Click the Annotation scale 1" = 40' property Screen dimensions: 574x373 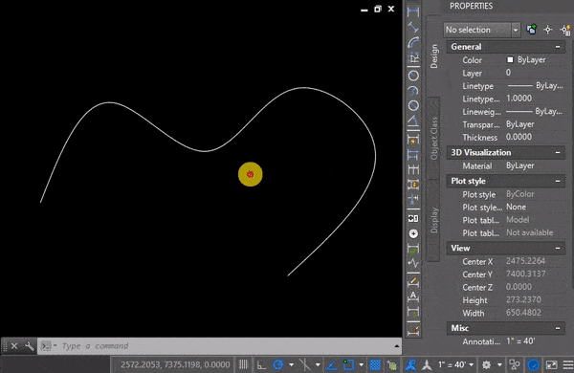pos(520,341)
